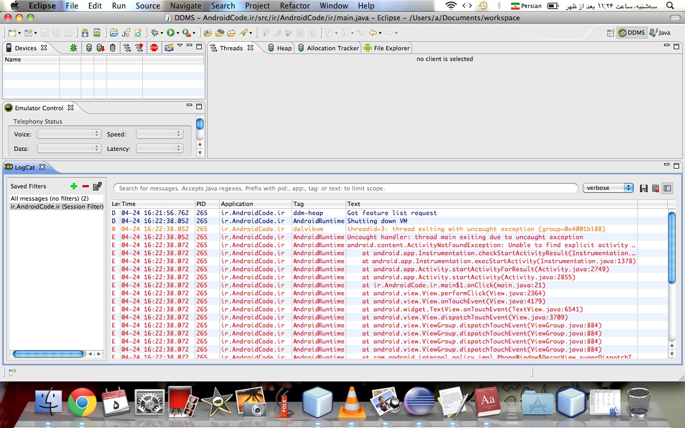The width and height of the screenshot is (685, 428).
Task: Add a new LogCat filter
Action: (74, 186)
